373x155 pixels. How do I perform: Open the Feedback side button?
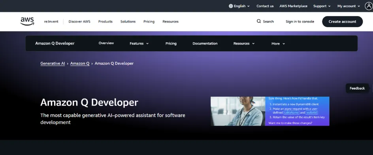357,88
